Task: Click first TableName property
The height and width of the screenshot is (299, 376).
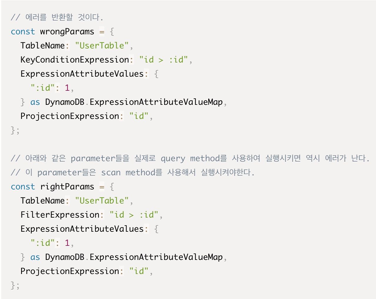Action: [43, 46]
